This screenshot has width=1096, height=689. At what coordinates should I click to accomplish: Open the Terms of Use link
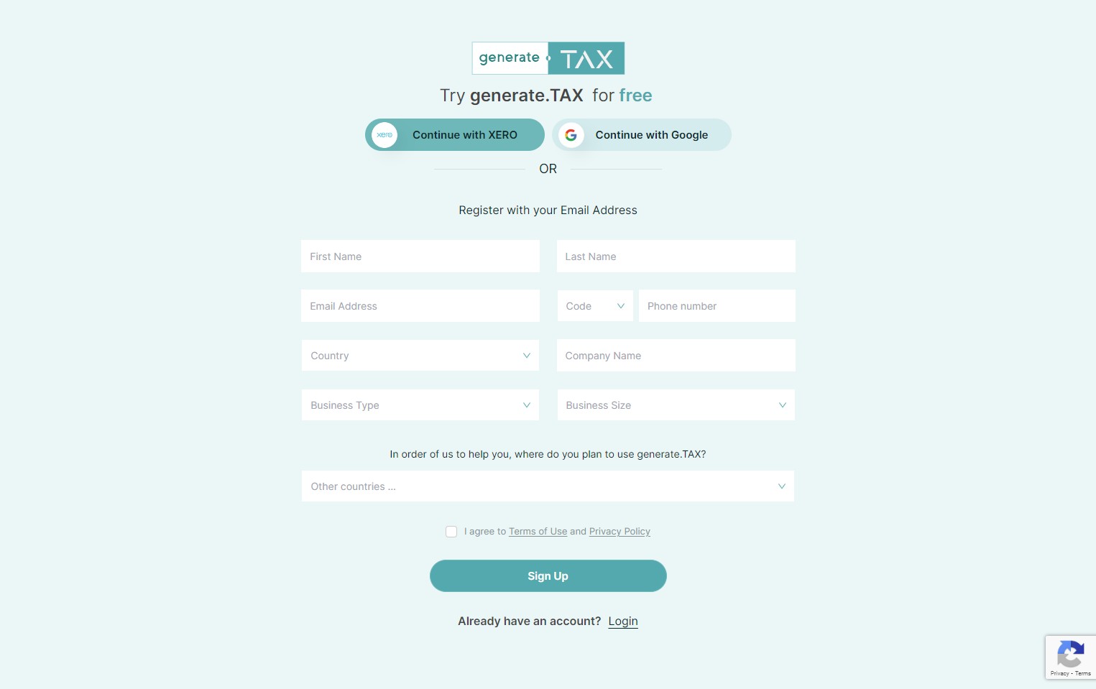point(538,532)
